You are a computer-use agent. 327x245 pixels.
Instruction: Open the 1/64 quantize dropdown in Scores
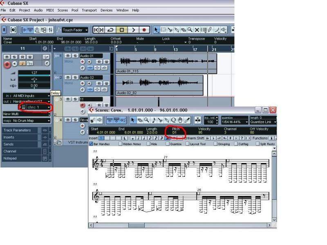pos(235,122)
